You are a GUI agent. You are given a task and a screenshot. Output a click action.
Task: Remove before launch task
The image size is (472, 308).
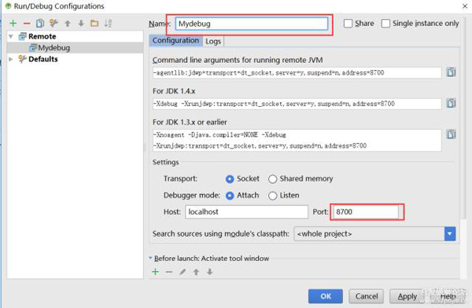(x=169, y=272)
